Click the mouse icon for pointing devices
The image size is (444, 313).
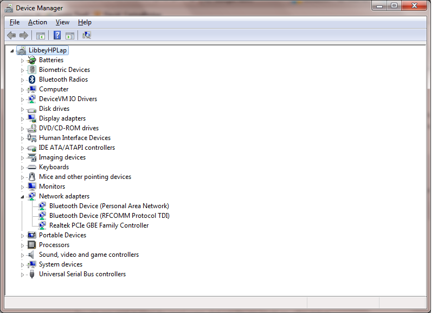pyautogui.click(x=31, y=177)
